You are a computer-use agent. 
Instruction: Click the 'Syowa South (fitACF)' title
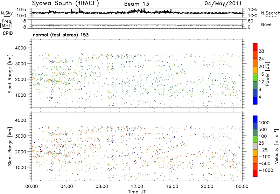pyautogui.click(x=65, y=3)
